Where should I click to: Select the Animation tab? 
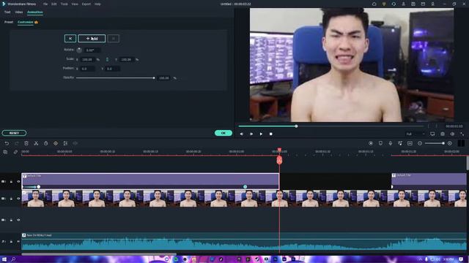[x=35, y=12]
